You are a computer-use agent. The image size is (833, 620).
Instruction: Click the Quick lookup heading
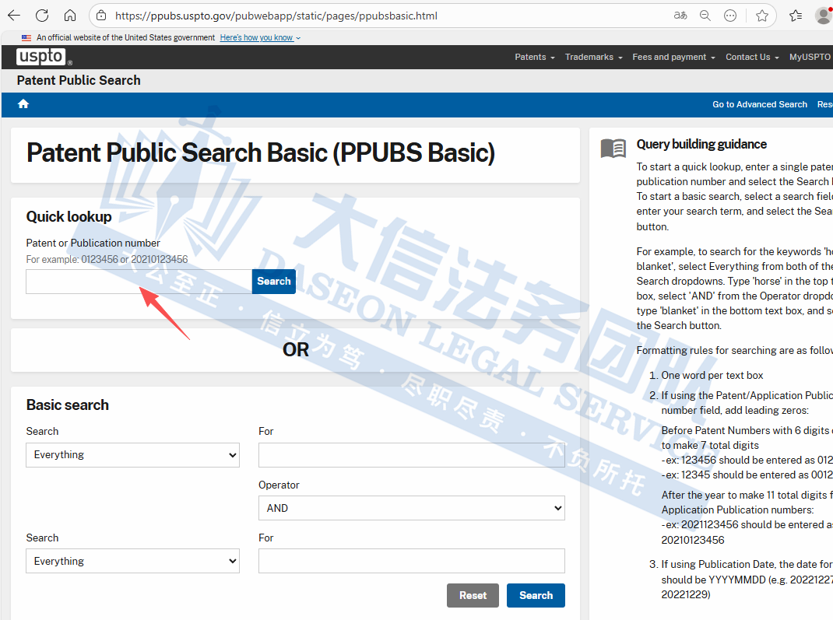(x=69, y=216)
